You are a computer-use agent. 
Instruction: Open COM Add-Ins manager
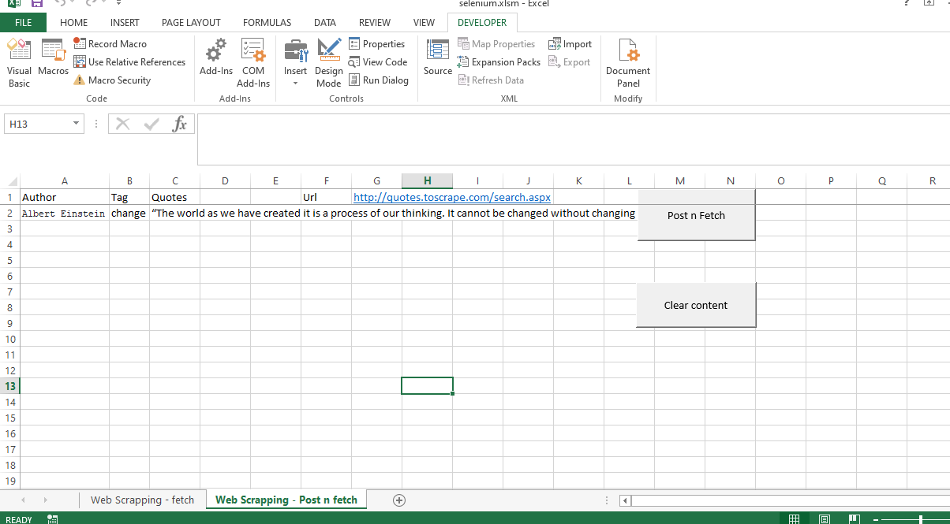[x=253, y=62]
